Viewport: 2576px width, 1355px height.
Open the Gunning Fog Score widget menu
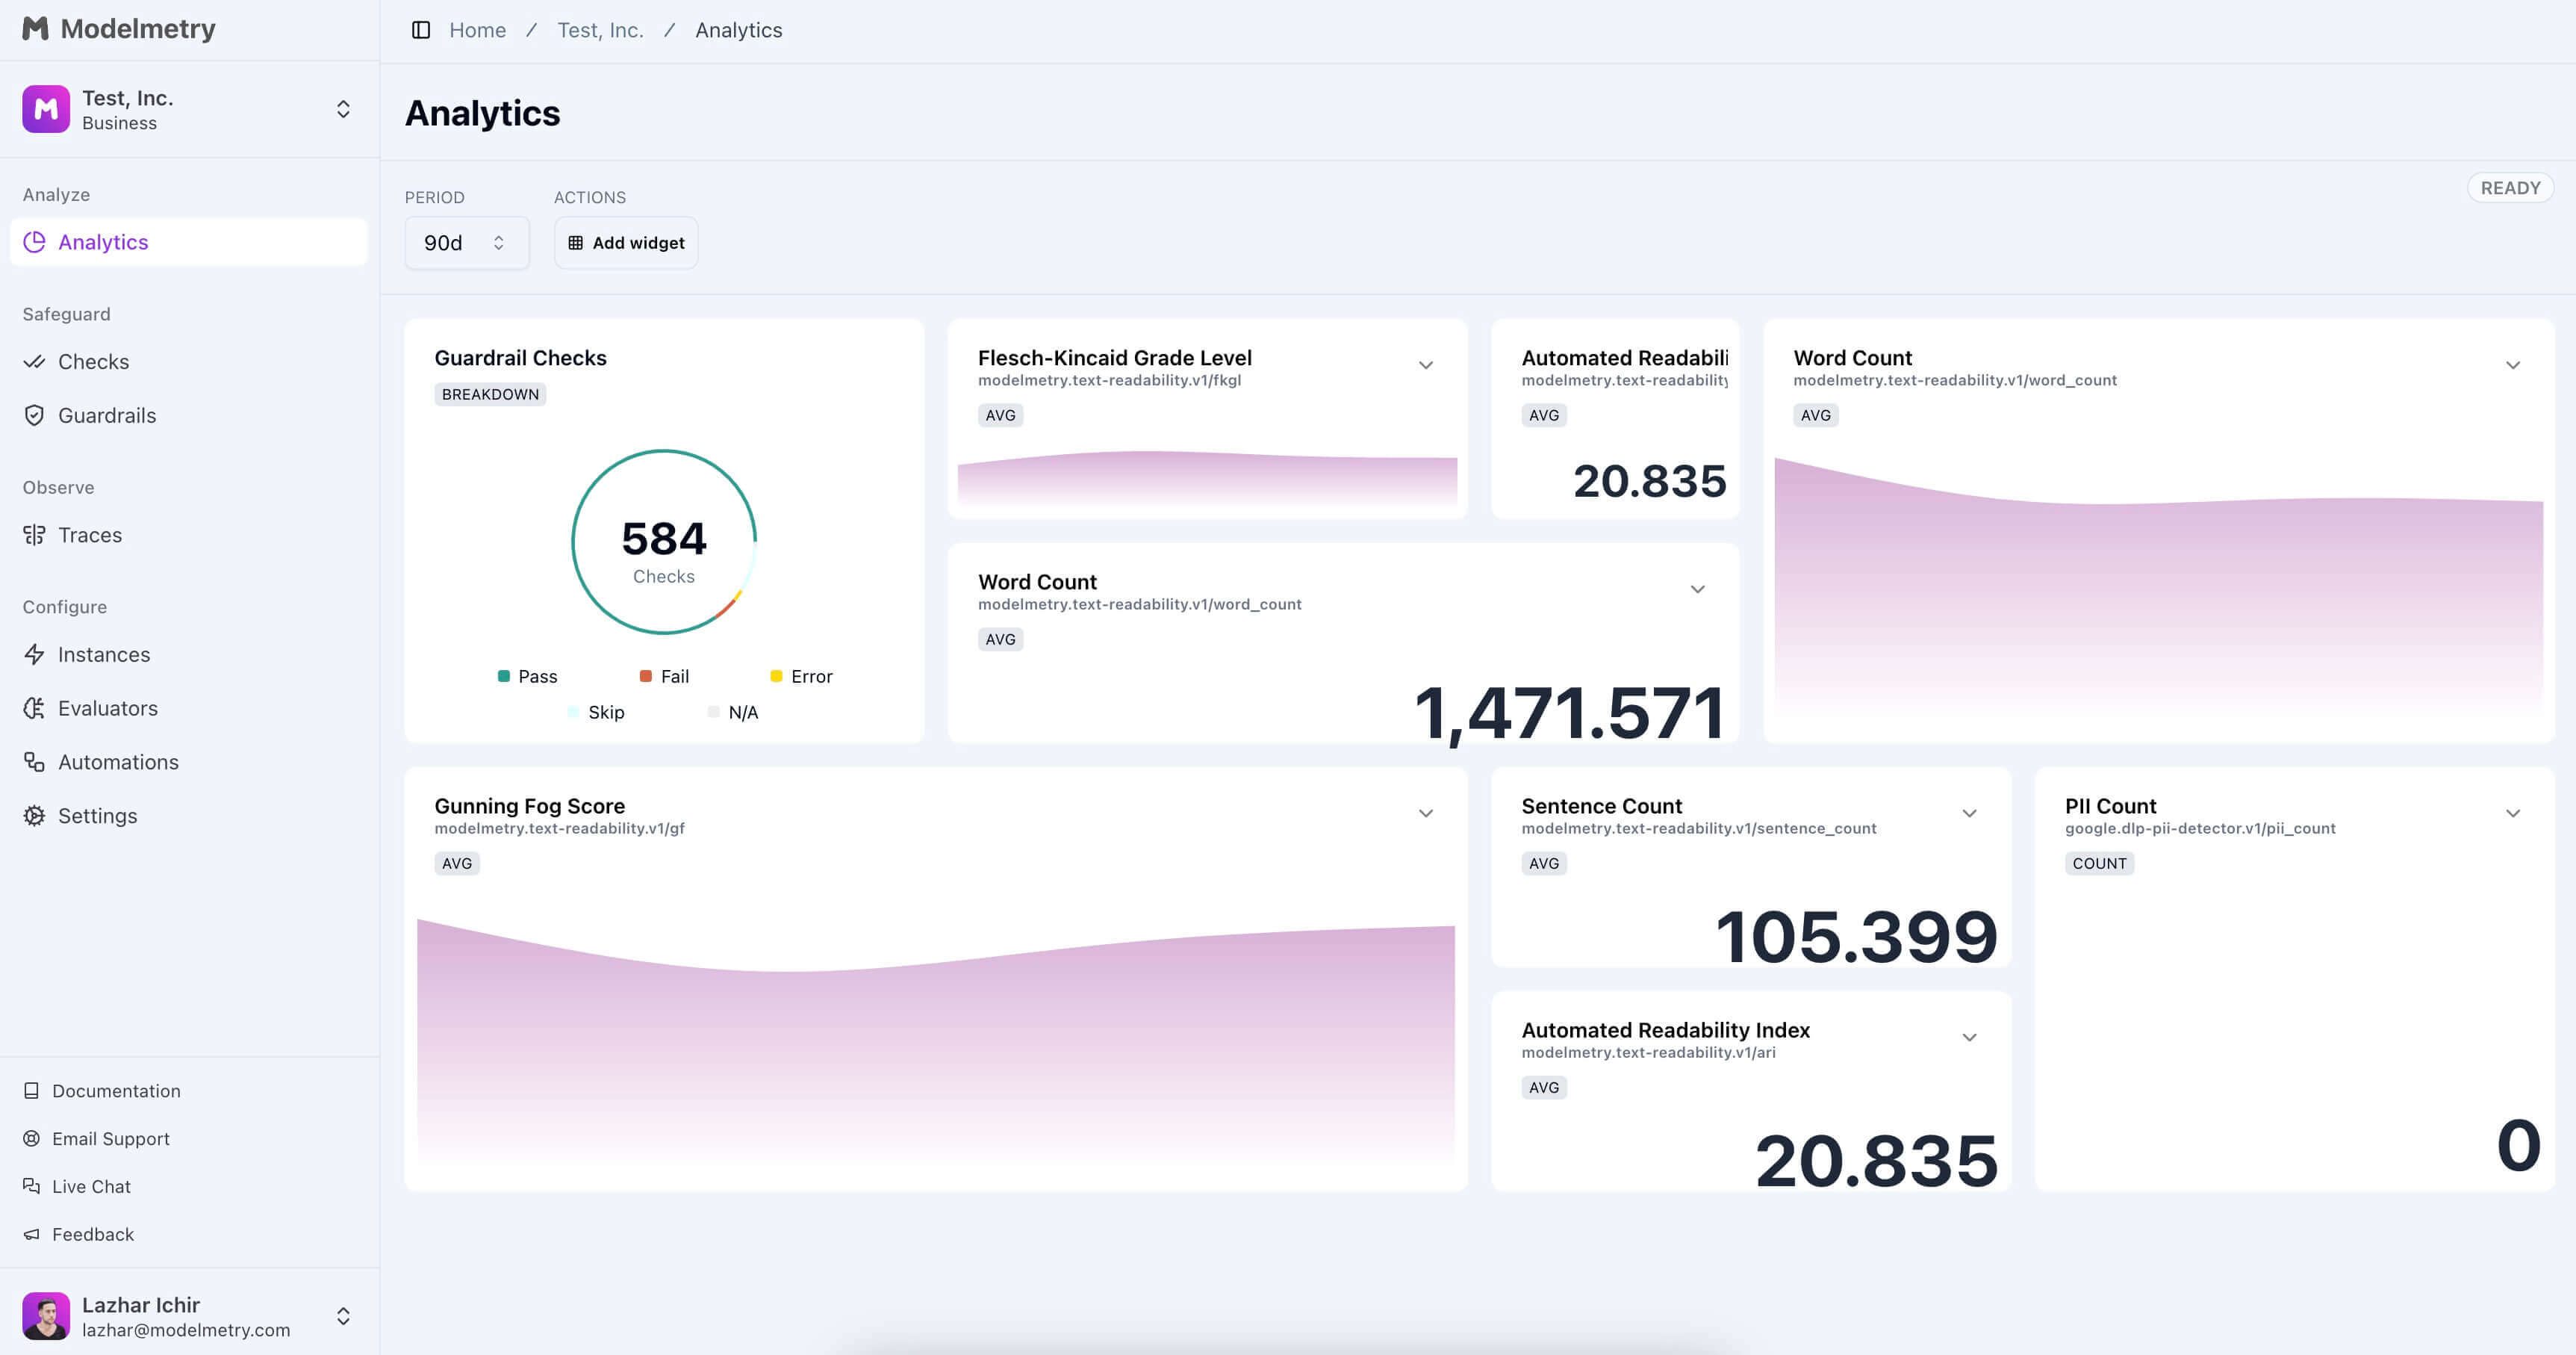pos(1425,813)
